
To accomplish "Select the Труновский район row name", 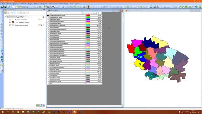I will pos(54,28).
